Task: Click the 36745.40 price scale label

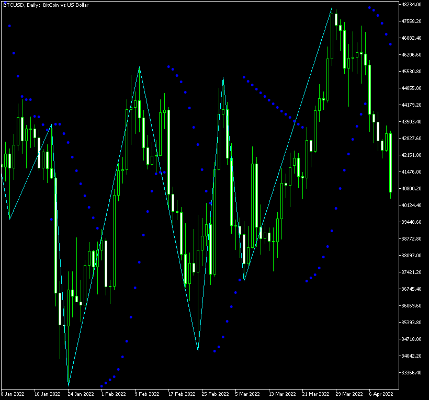Action: pos(414,289)
